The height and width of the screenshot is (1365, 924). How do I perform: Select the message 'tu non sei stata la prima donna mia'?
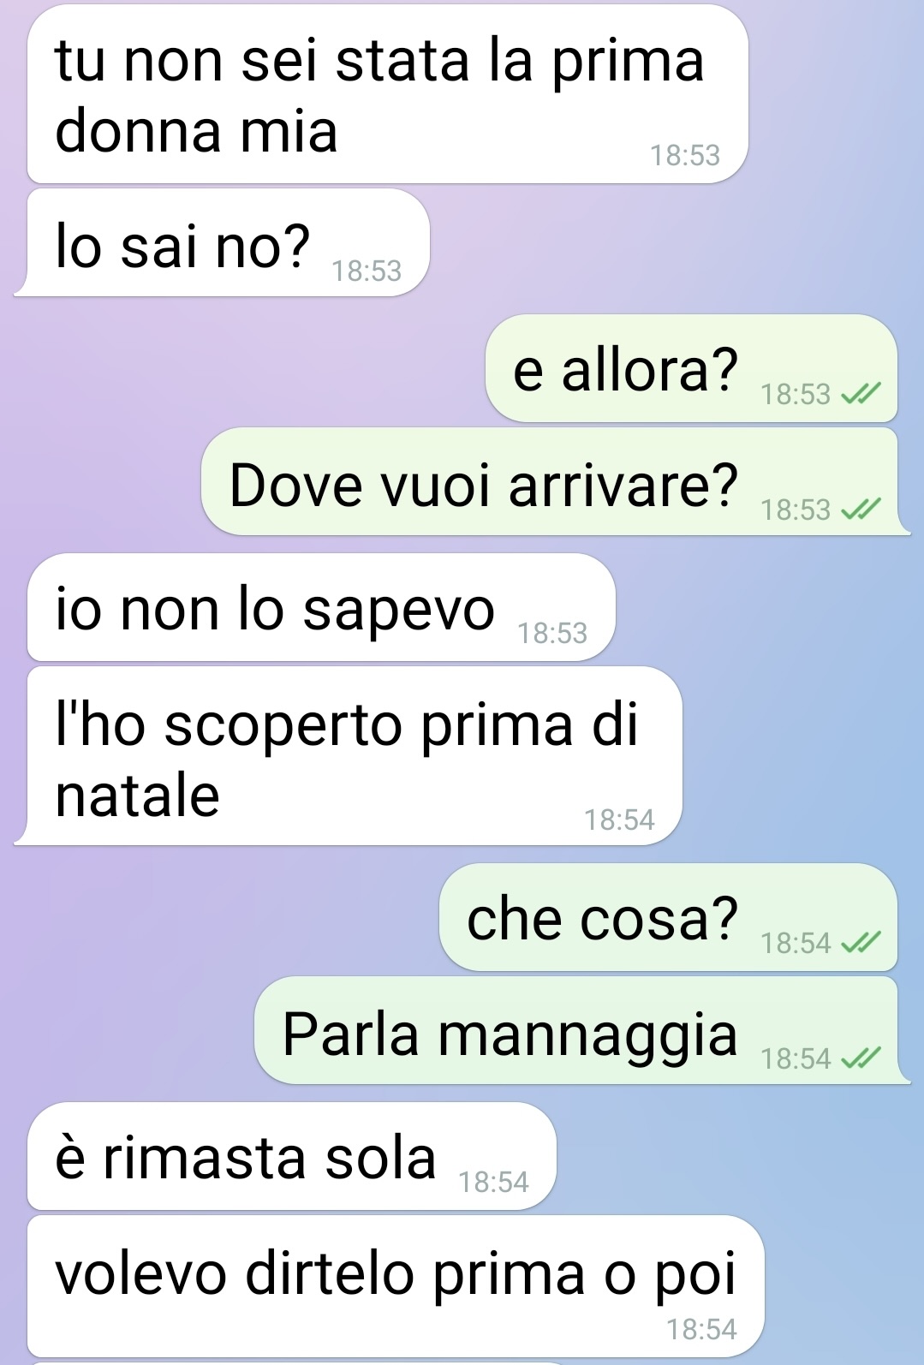[388, 94]
